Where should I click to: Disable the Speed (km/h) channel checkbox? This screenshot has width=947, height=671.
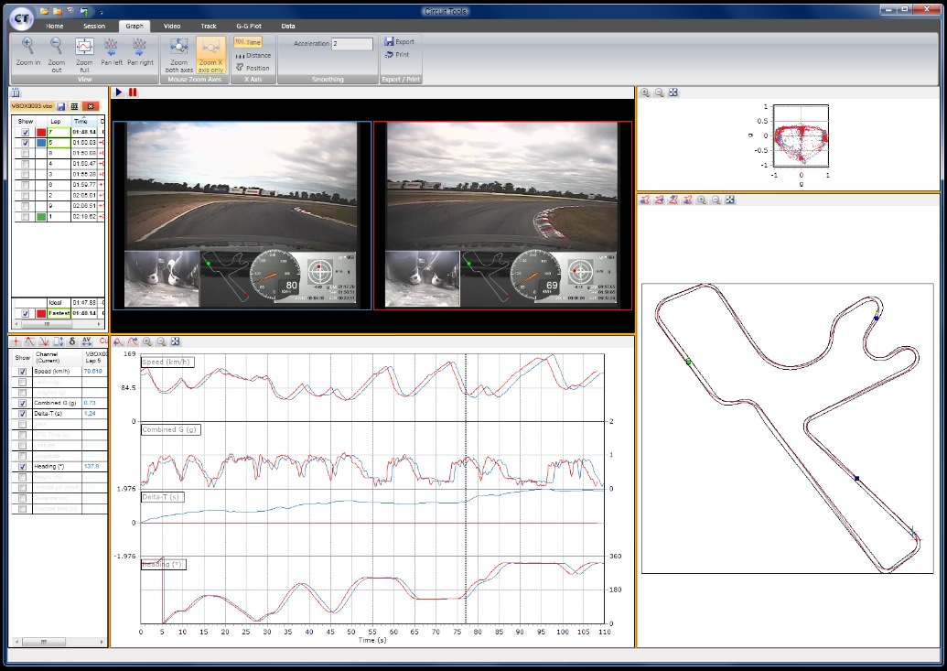click(23, 372)
